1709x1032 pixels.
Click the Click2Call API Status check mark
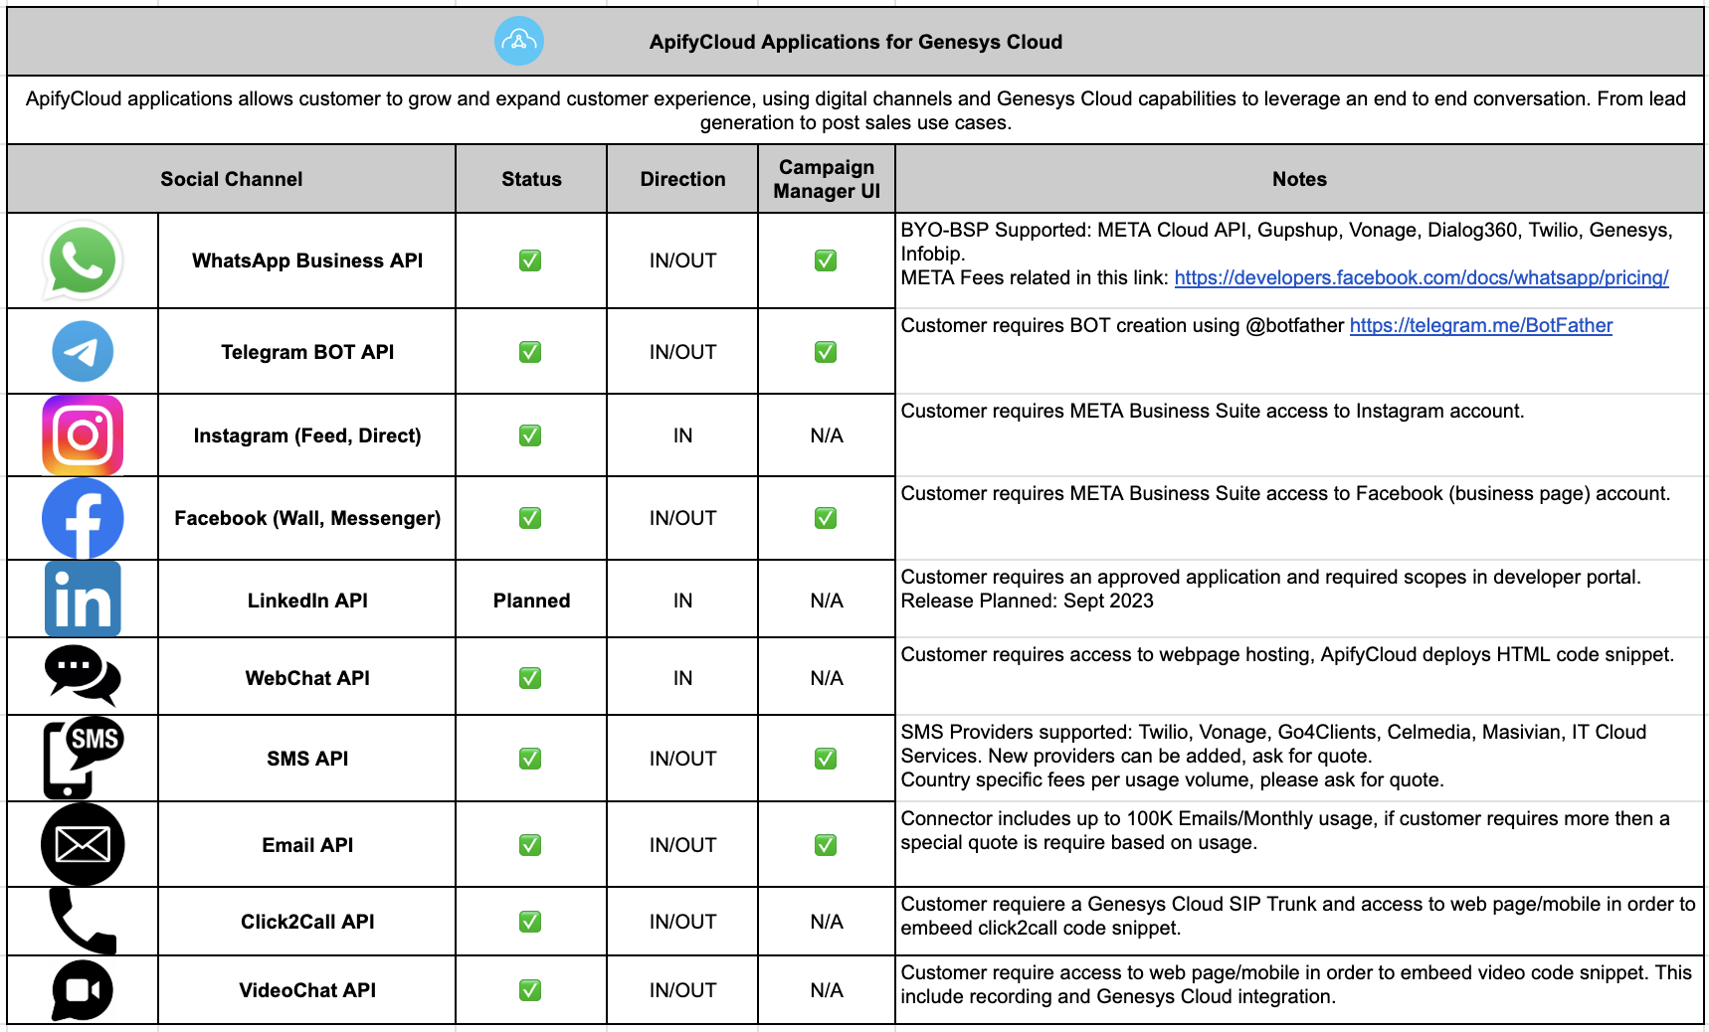(x=530, y=922)
